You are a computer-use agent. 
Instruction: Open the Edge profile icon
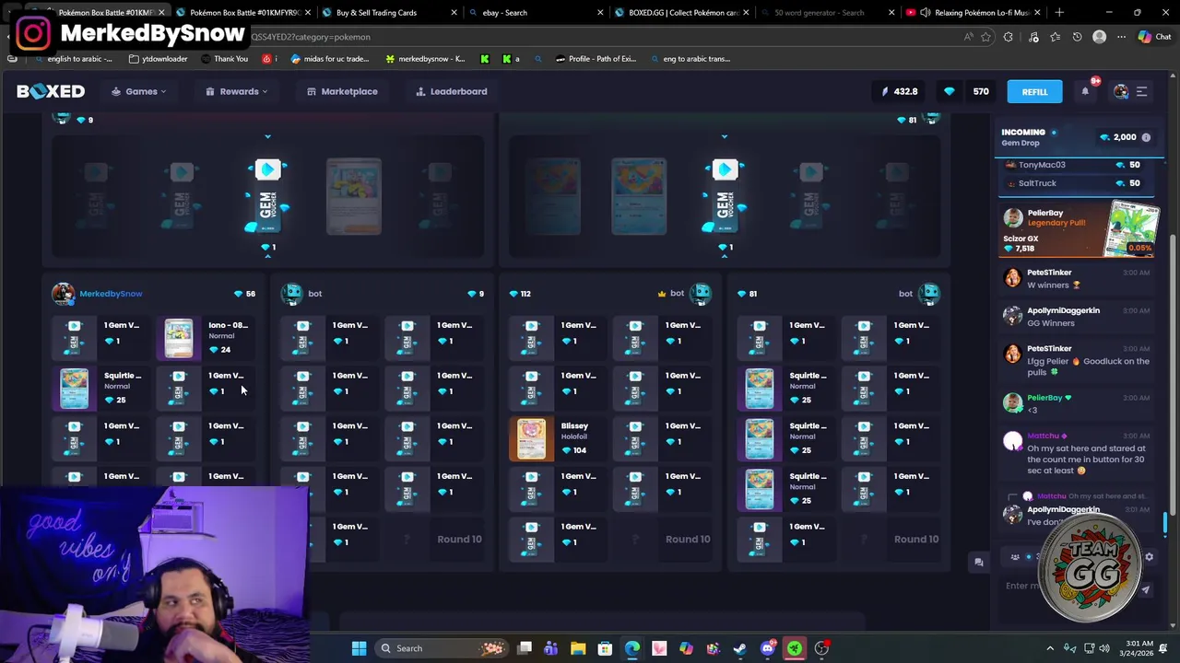(1099, 37)
